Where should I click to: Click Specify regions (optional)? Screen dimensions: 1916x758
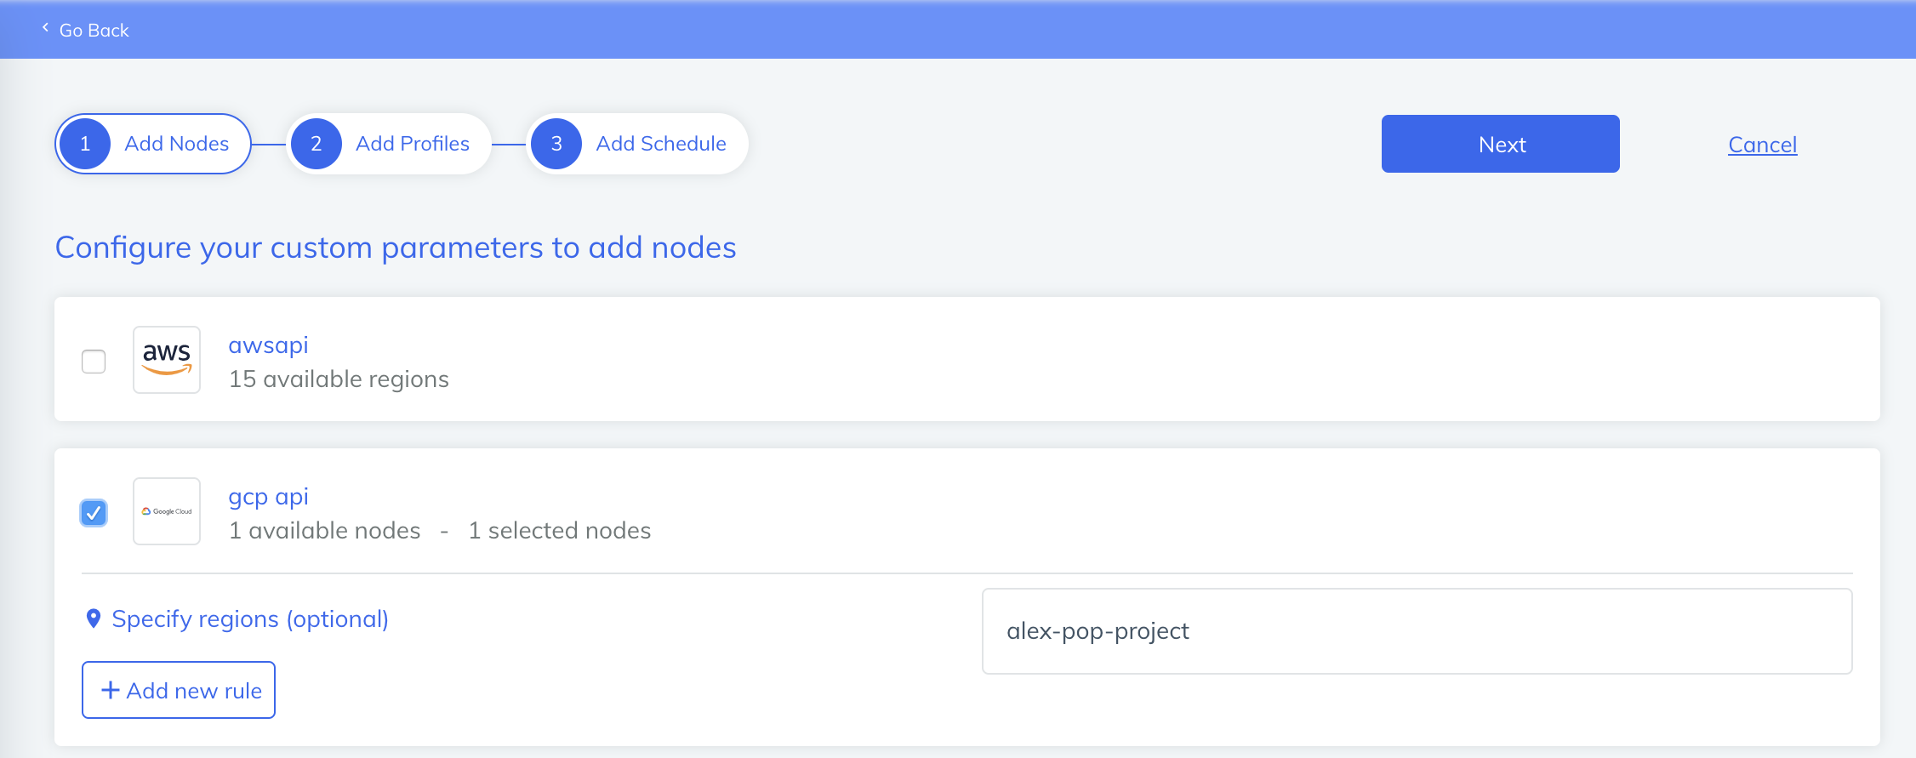[251, 618]
